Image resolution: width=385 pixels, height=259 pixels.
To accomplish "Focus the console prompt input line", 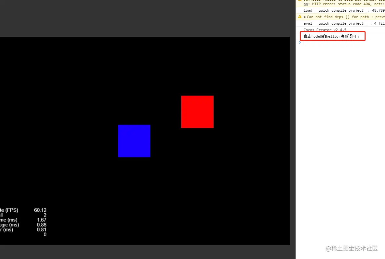I will coord(344,43).
